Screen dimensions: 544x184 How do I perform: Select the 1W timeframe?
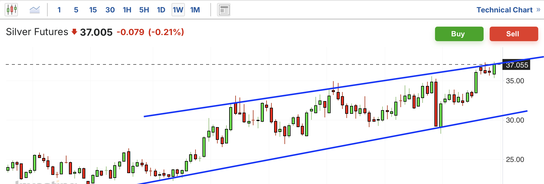point(178,10)
